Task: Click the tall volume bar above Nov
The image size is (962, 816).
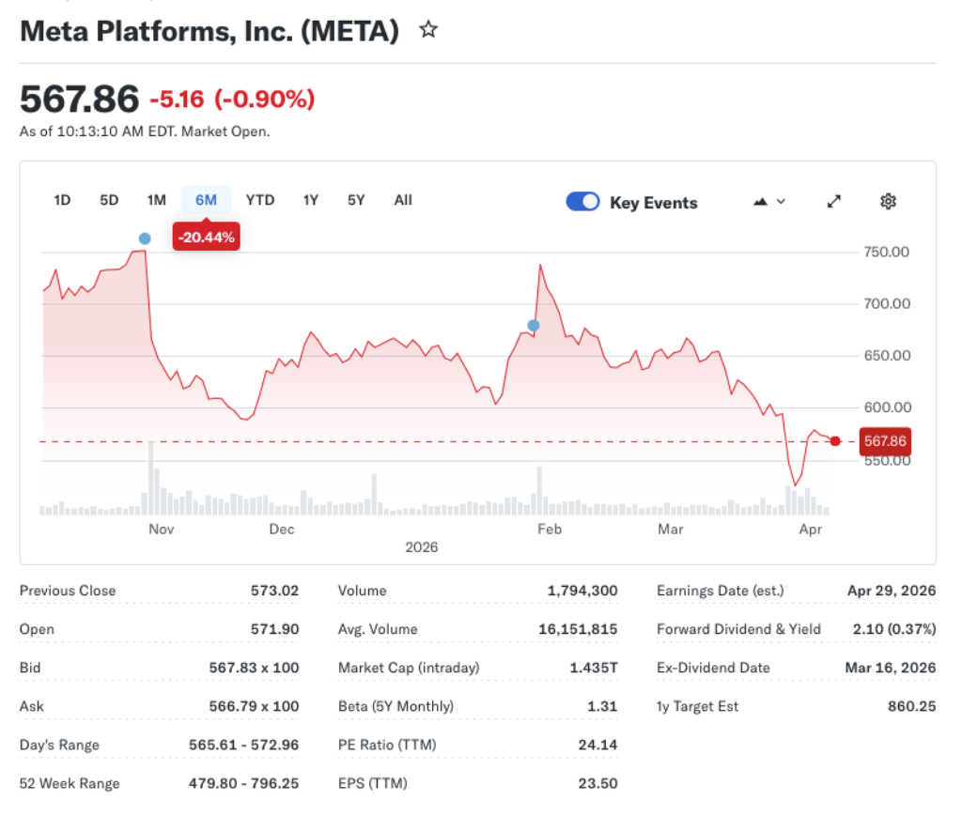Action: pyautogui.click(x=151, y=478)
